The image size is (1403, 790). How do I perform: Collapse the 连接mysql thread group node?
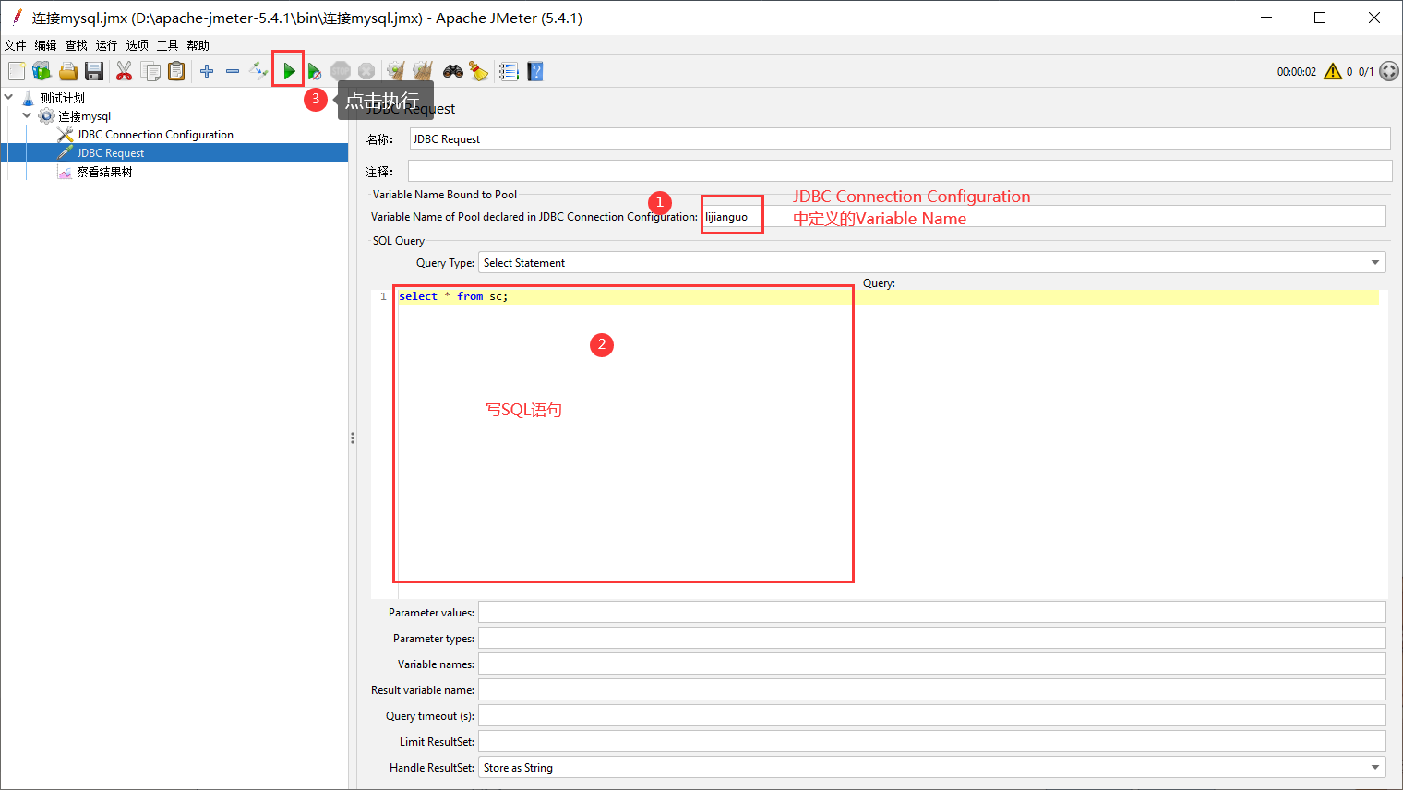pos(27,116)
